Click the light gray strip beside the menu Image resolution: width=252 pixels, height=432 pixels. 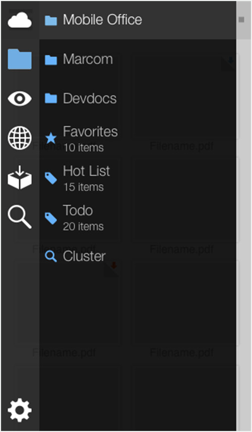coord(244,234)
